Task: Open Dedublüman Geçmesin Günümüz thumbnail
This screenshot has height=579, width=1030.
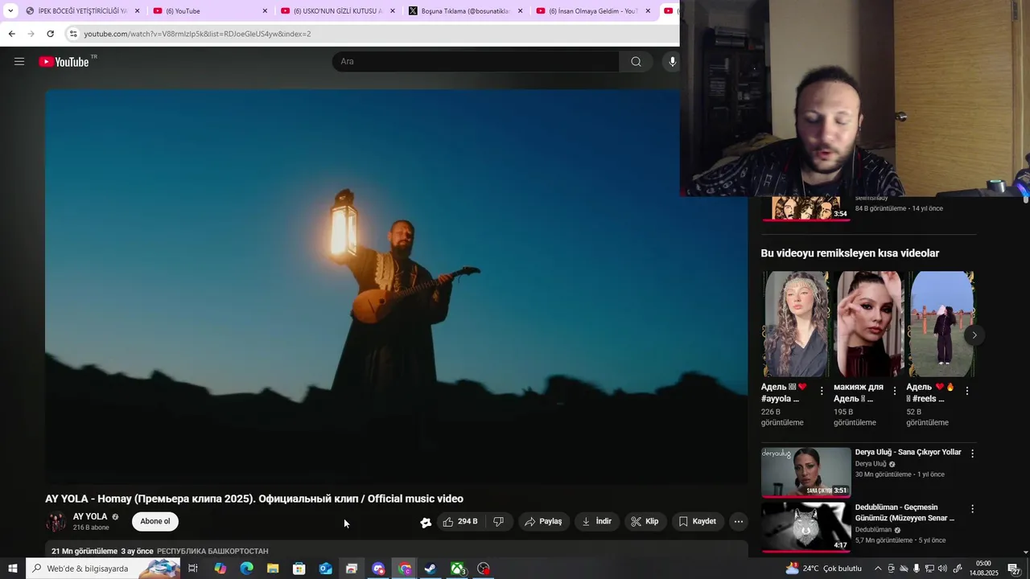Action: point(805,528)
